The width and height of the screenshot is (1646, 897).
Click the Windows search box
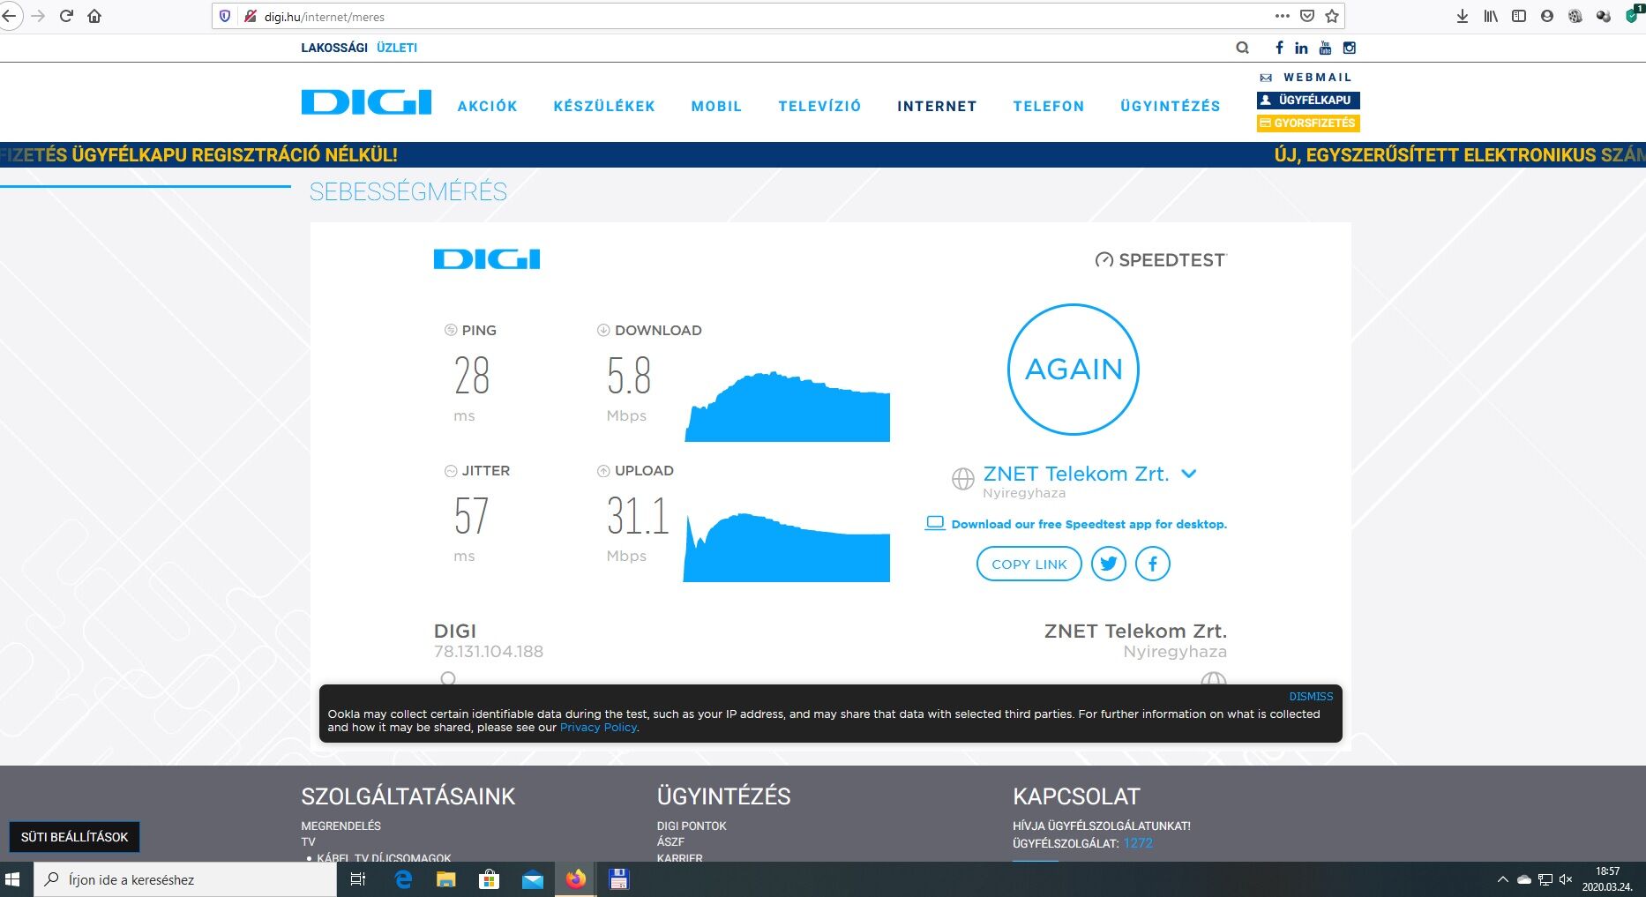coord(185,879)
